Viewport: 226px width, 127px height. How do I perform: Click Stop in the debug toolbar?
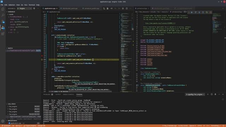[210, 13]
